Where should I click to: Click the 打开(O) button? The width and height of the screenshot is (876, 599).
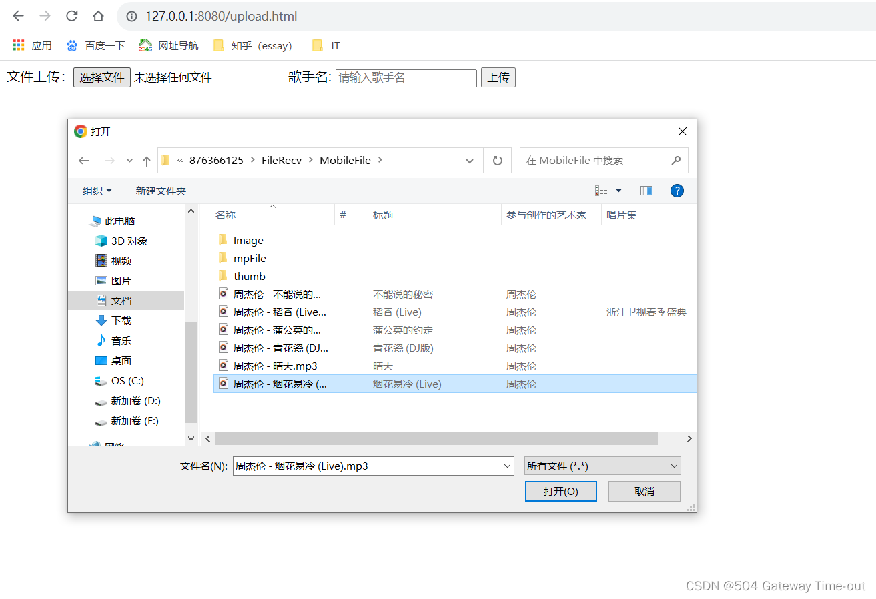coord(560,491)
